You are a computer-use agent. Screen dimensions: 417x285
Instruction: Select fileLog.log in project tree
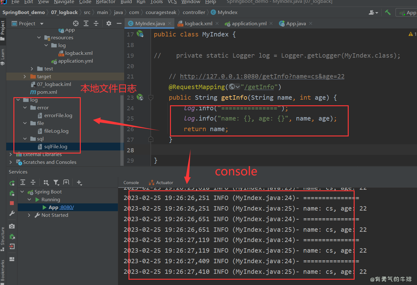[56, 131]
